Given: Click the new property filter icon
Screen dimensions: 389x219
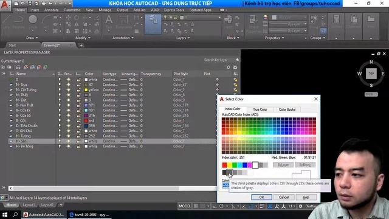Looking at the screenshot, I should coord(2,68).
